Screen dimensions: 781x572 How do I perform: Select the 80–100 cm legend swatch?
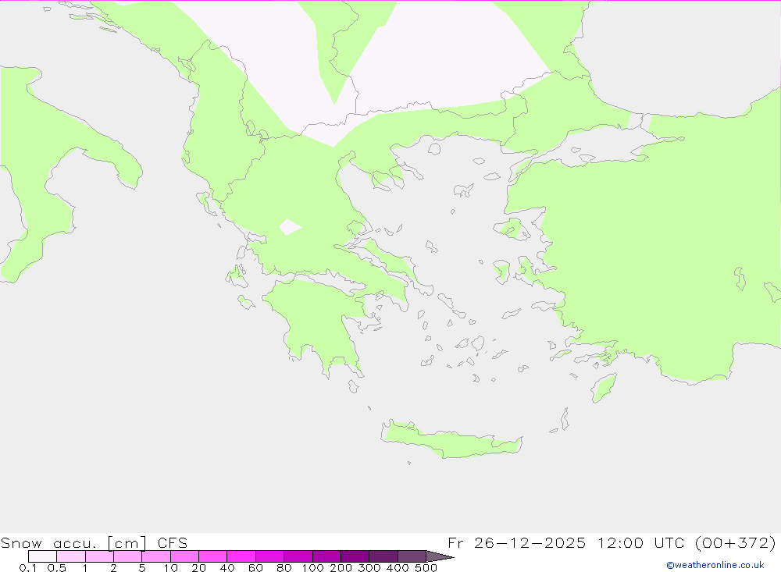tap(298, 556)
